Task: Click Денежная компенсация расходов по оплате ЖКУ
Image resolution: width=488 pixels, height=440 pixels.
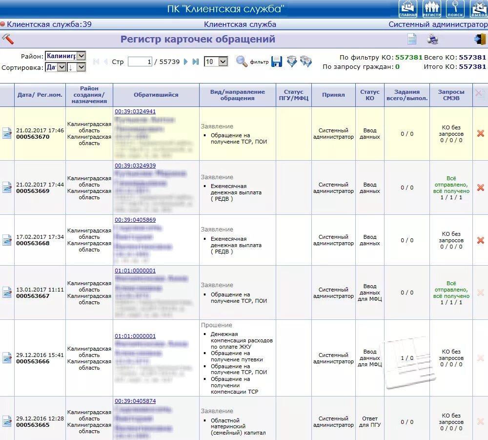Action: tap(242, 340)
